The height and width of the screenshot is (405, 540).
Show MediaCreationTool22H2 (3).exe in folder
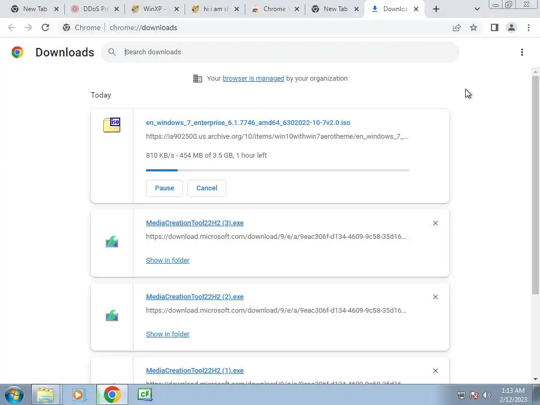pyautogui.click(x=168, y=261)
